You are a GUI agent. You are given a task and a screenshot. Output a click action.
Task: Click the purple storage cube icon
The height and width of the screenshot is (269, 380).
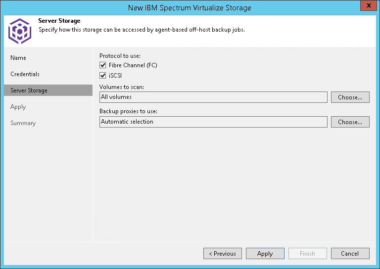pyautogui.click(x=20, y=31)
